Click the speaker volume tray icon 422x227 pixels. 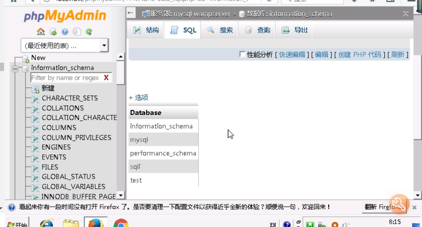coord(346,225)
